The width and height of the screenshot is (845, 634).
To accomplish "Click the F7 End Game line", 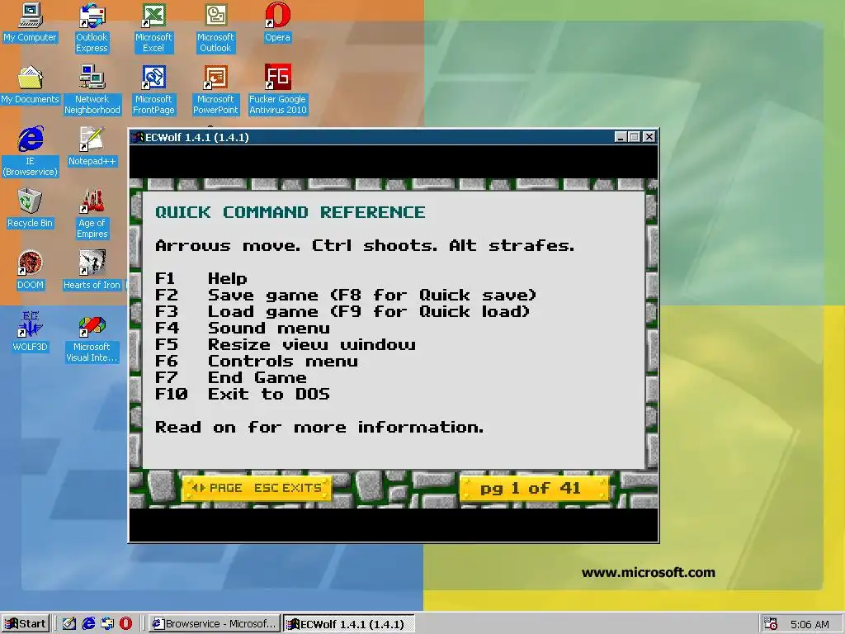I will click(231, 377).
